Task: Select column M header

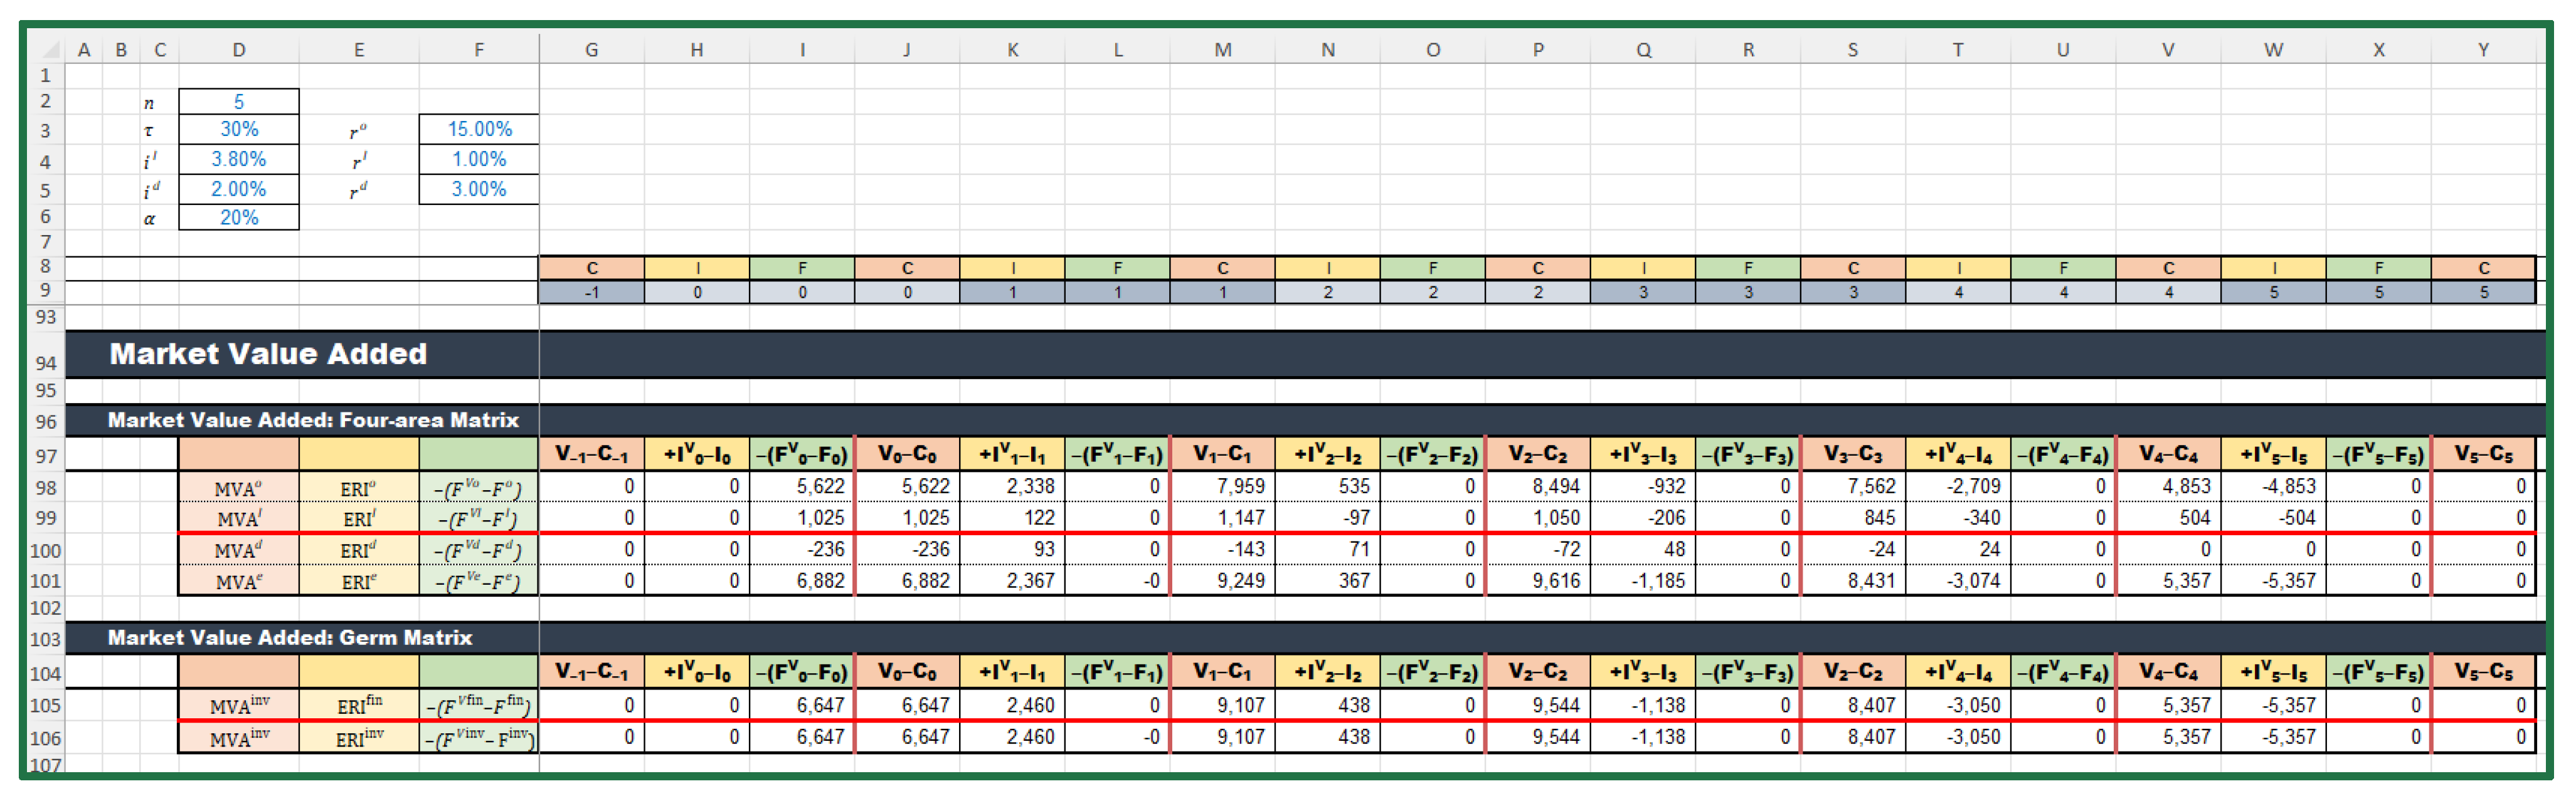Action: (1222, 50)
